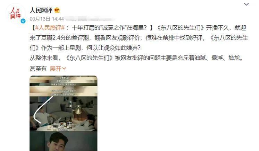Viewport: 259px width, 151px height.
Task: Open the #人民热评# hashtag topic
Action: tap(50, 28)
